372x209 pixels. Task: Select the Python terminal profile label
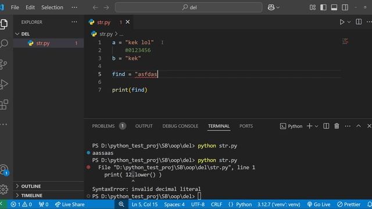tap(291, 126)
